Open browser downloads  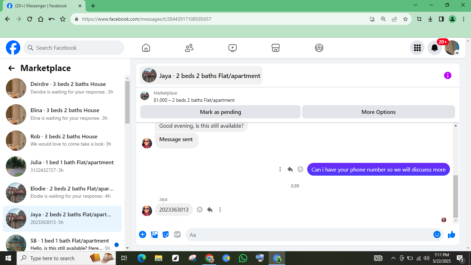coord(430,19)
